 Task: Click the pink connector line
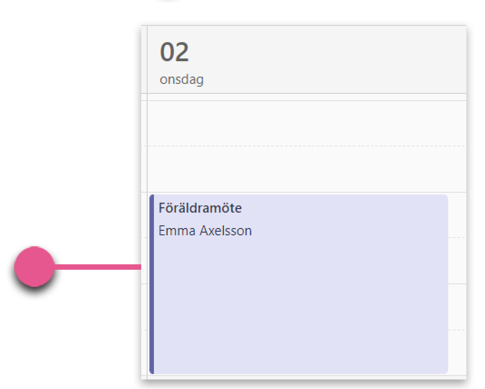pos(98,267)
